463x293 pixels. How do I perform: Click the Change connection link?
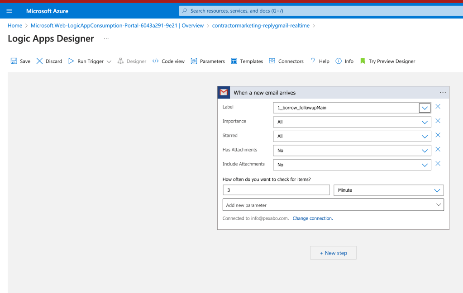point(313,218)
